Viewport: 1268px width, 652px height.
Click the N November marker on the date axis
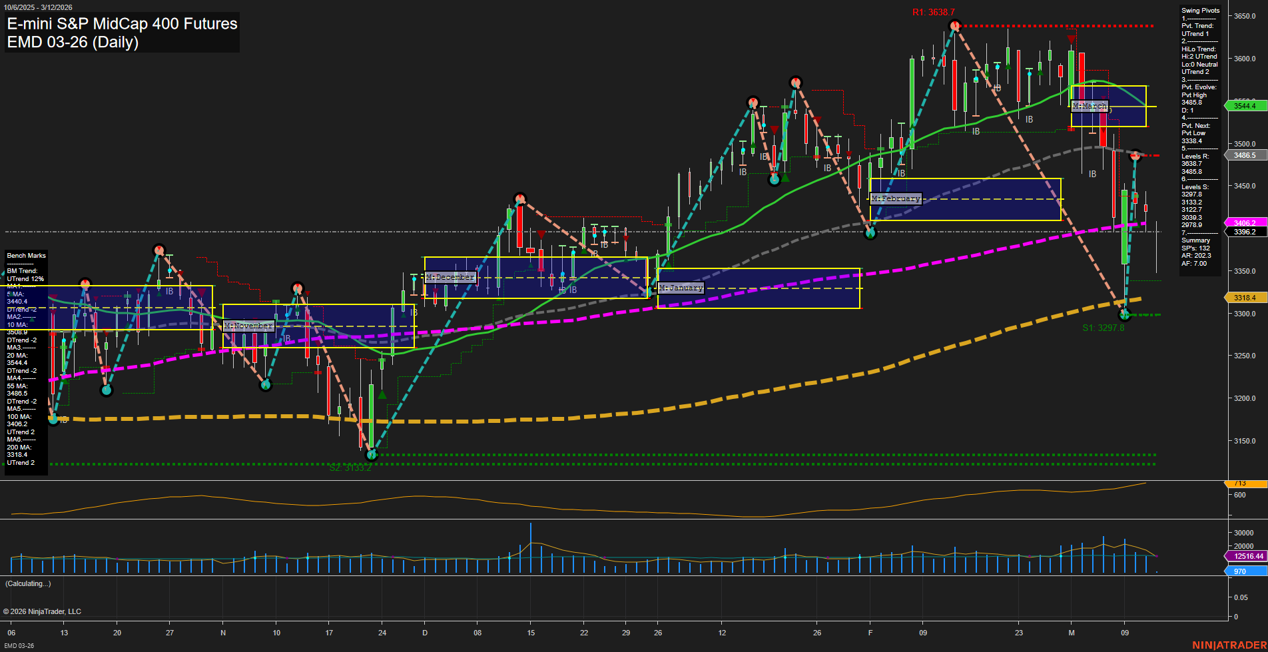[223, 633]
